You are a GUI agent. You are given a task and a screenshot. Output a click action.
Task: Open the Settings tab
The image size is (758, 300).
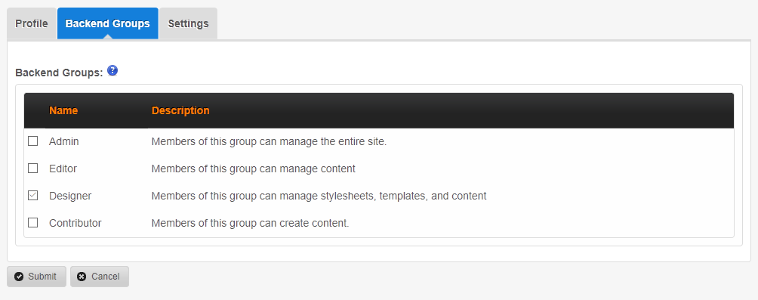[188, 23]
